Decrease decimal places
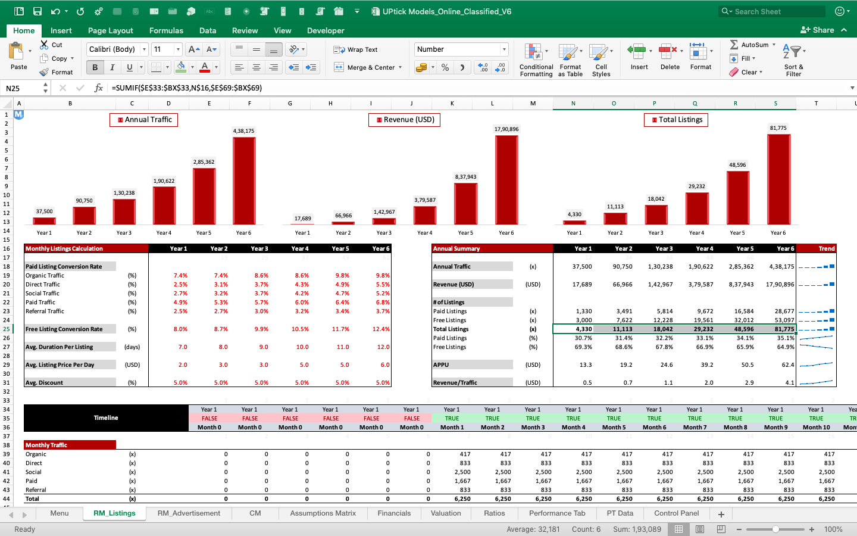This screenshot has width=857, height=536. click(501, 67)
